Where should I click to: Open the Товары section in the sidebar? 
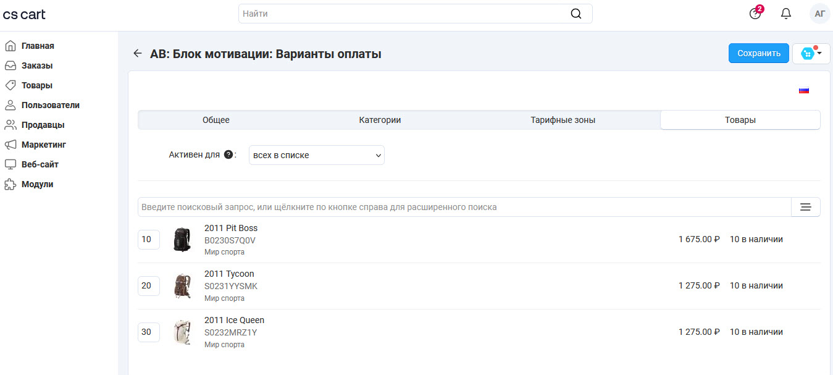[x=37, y=85]
